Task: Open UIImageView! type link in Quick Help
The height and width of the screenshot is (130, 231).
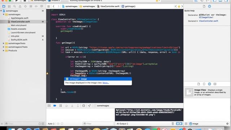Action: coord(206,17)
